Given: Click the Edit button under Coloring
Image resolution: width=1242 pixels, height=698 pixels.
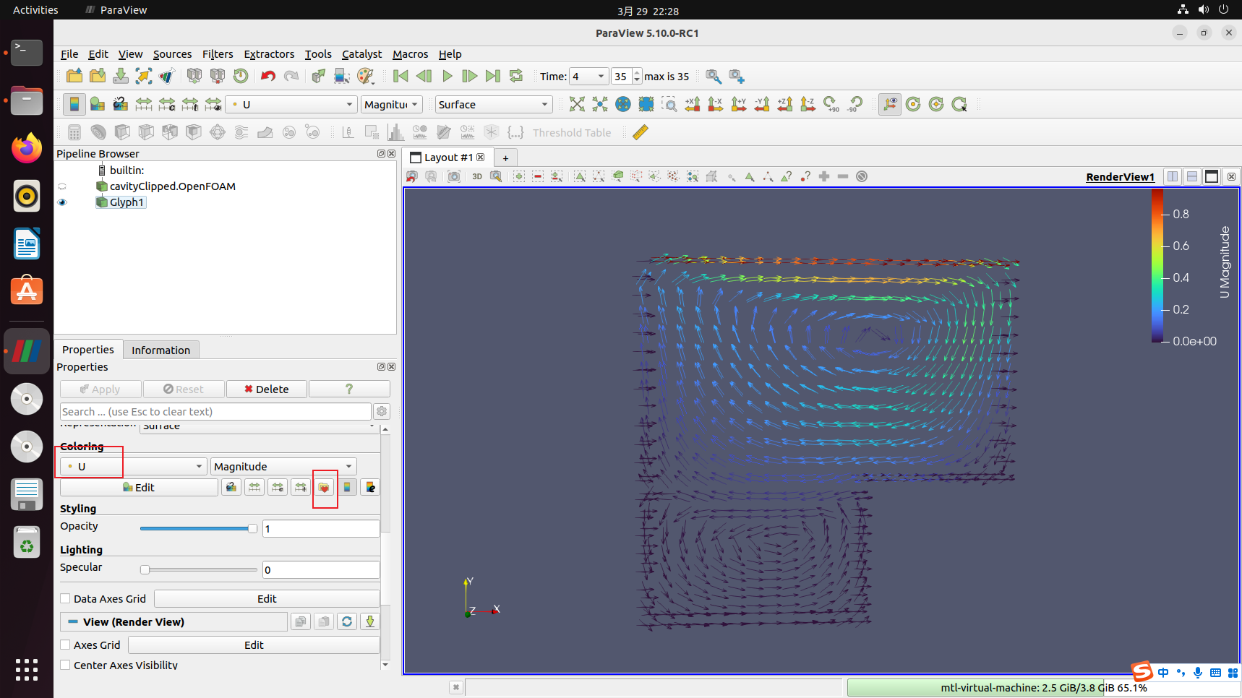Looking at the screenshot, I should pos(139,487).
